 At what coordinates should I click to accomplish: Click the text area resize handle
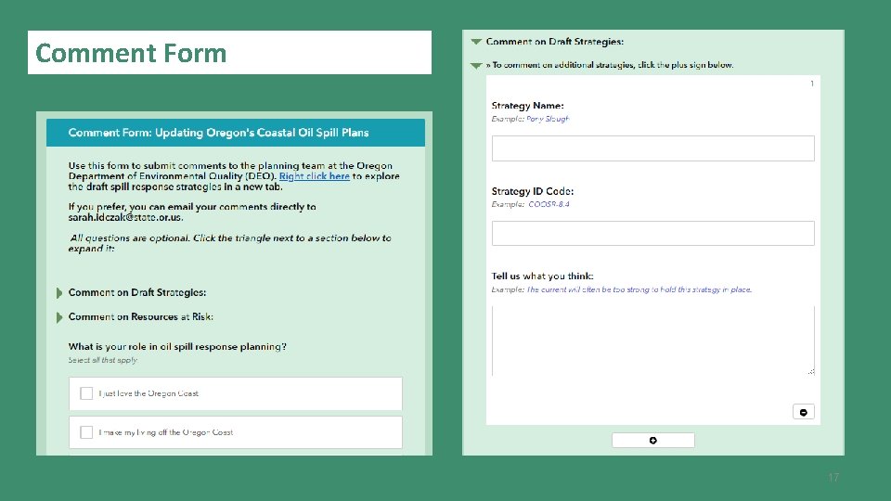811,371
